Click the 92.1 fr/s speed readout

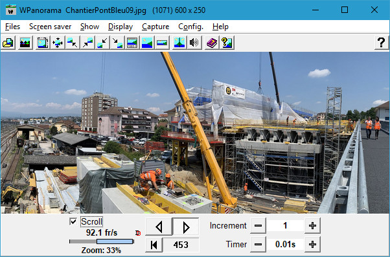[102, 232]
